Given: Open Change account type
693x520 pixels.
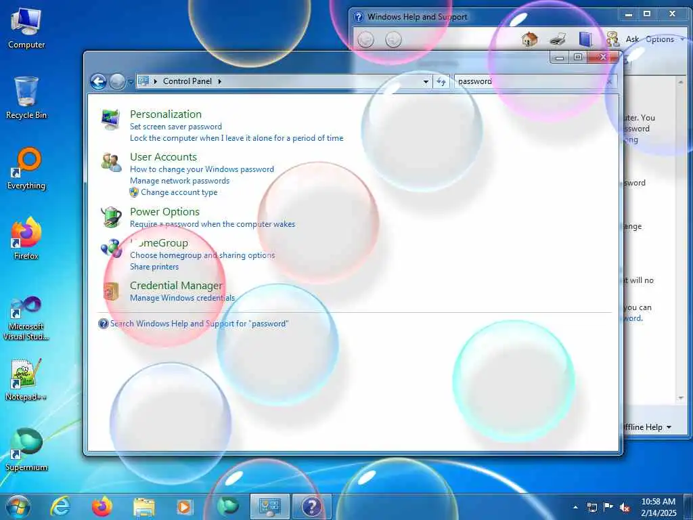Looking at the screenshot, I should point(179,192).
